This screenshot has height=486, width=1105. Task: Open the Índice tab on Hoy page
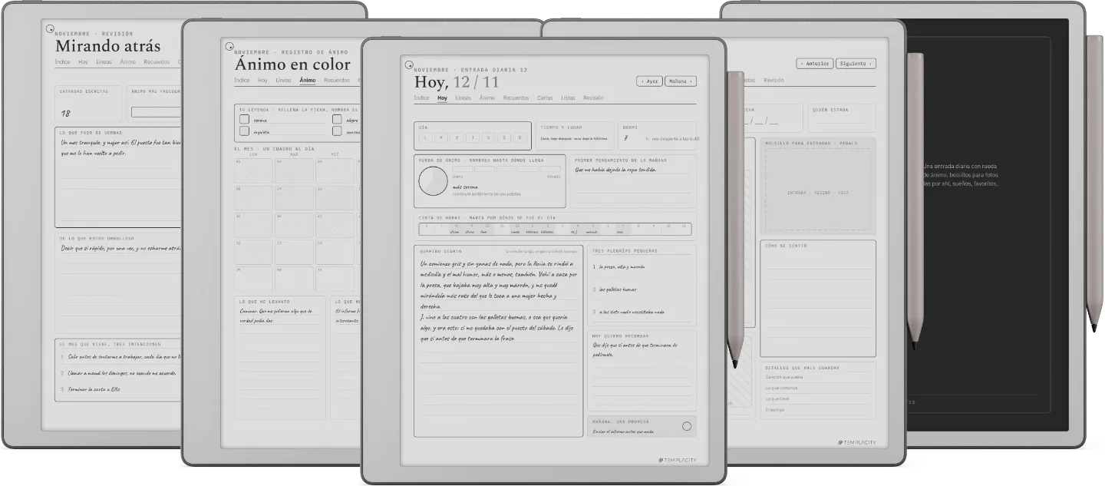421,98
